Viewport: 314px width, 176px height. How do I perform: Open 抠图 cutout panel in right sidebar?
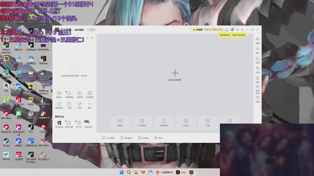(257, 80)
